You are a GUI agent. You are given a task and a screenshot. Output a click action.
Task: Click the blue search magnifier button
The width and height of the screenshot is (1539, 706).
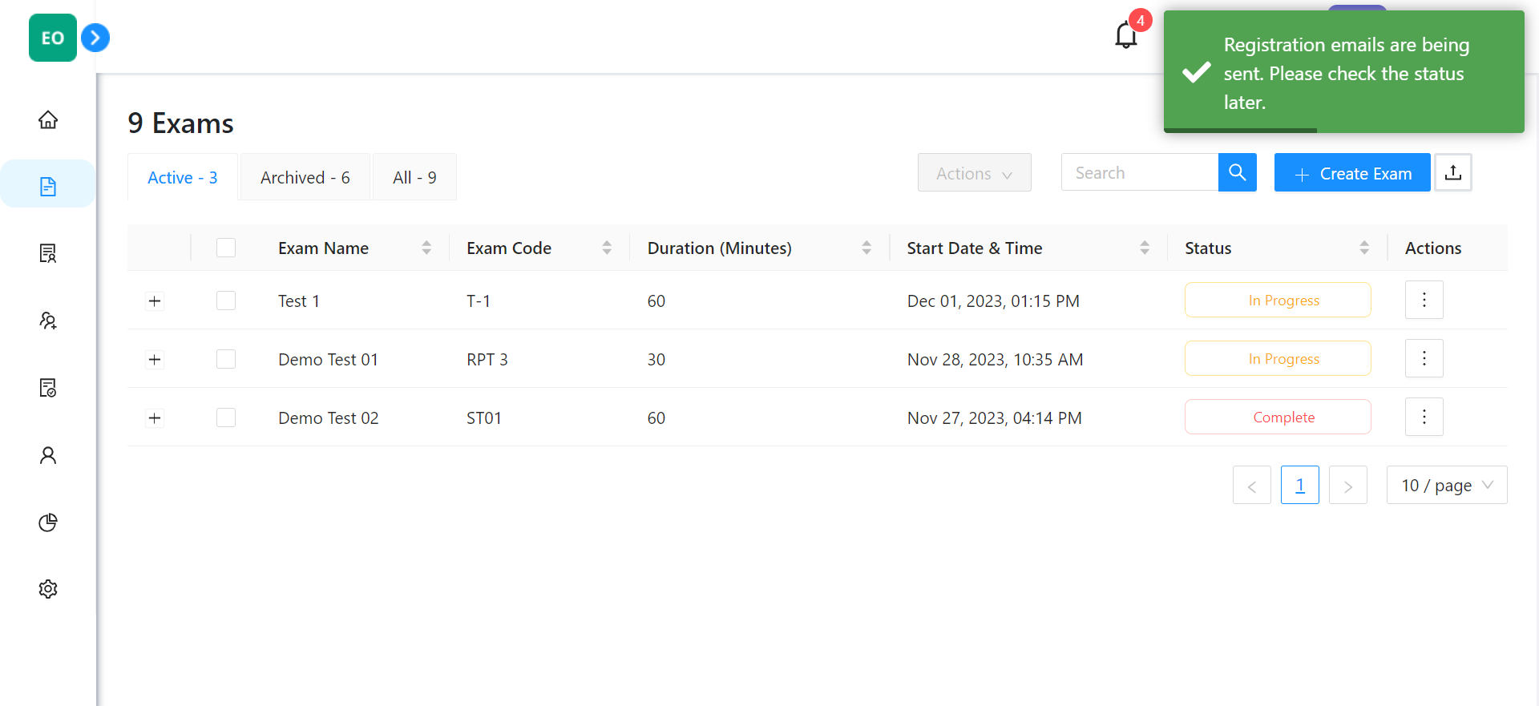[1237, 172]
